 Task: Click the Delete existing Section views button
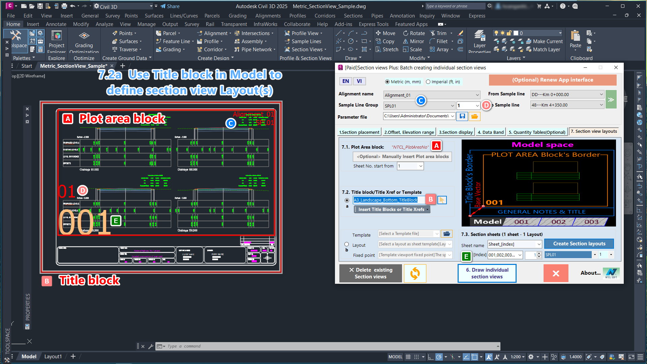[371, 273]
